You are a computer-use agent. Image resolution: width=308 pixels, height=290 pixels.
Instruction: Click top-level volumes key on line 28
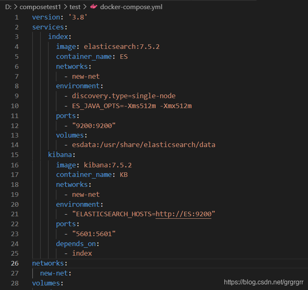(46, 283)
